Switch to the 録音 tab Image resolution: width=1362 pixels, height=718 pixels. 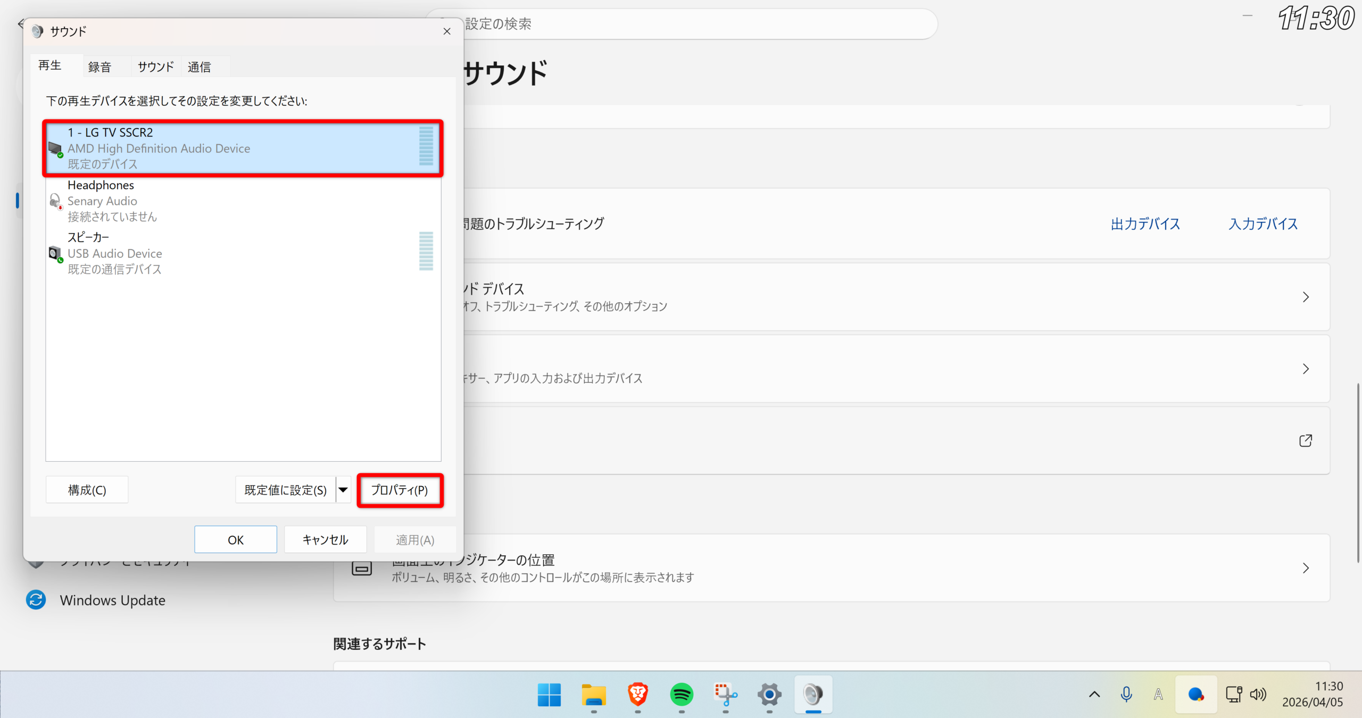coord(99,67)
